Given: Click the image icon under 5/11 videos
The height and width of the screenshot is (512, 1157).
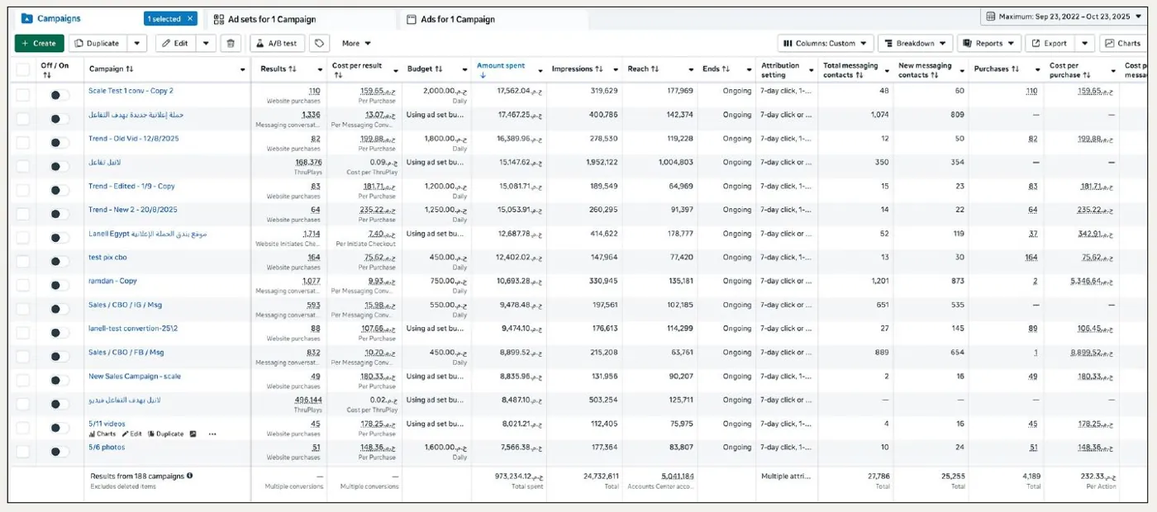Looking at the screenshot, I should (x=193, y=434).
